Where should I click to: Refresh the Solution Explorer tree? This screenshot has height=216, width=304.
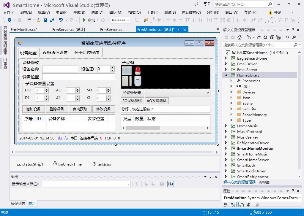click(x=265, y=37)
